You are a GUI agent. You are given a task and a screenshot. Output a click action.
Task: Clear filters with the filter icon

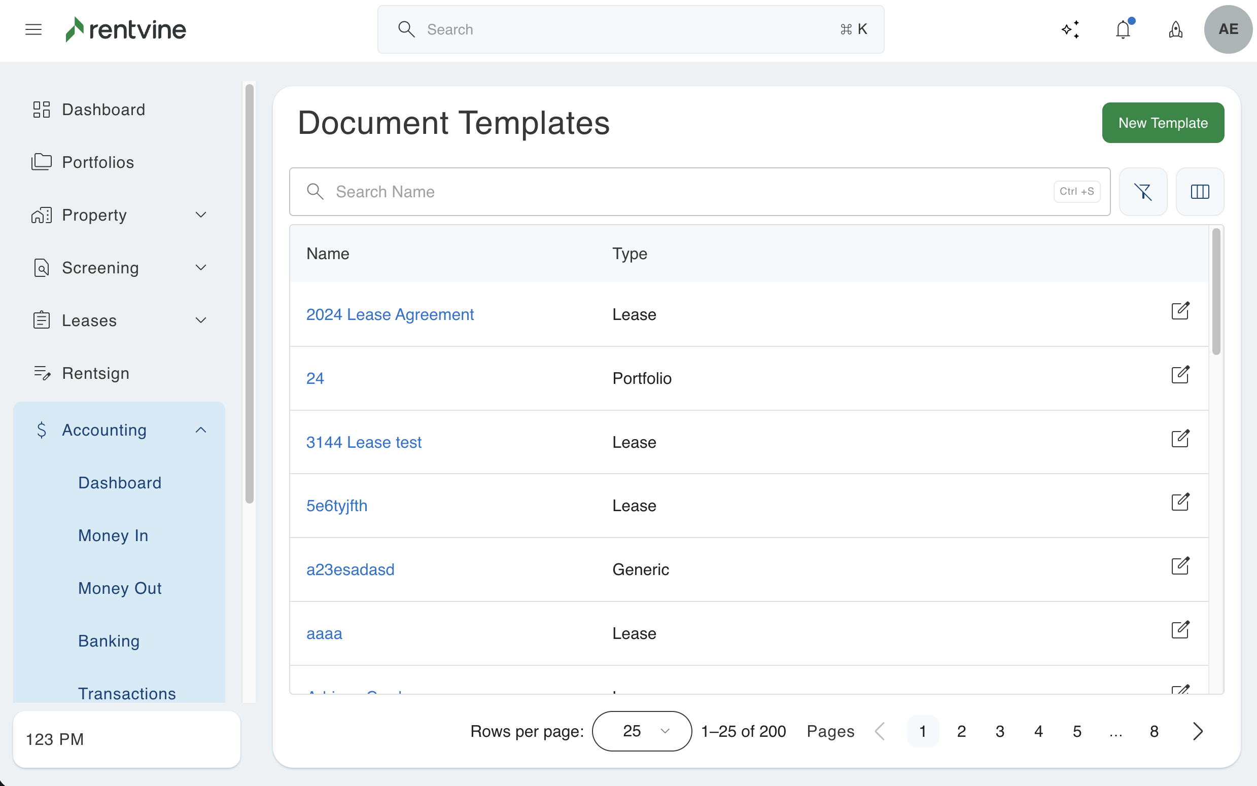coord(1143,192)
